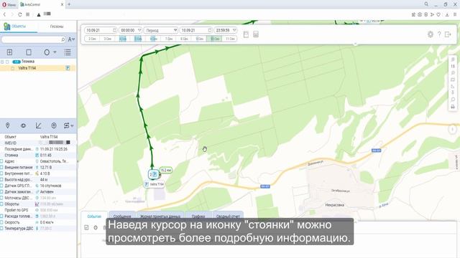This screenshot has width=460, height=258.
Task: Click the logout exit icon
Action: tap(448, 34)
